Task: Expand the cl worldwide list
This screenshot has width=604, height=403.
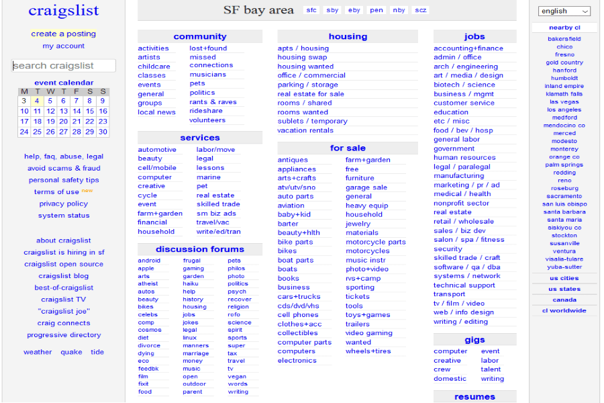Action: [x=564, y=310]
